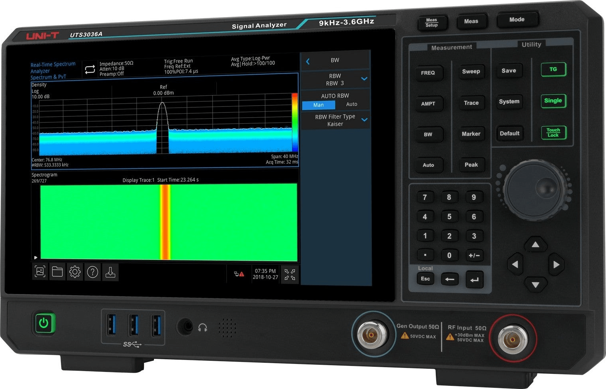Hit the Save key
The image size is (606, 389).
(x=509, y=71)
